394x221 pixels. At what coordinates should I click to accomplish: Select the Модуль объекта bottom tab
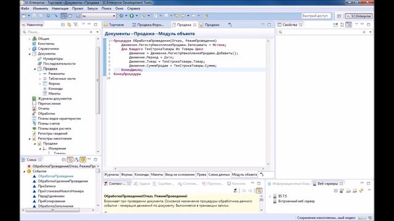(244, 174)
